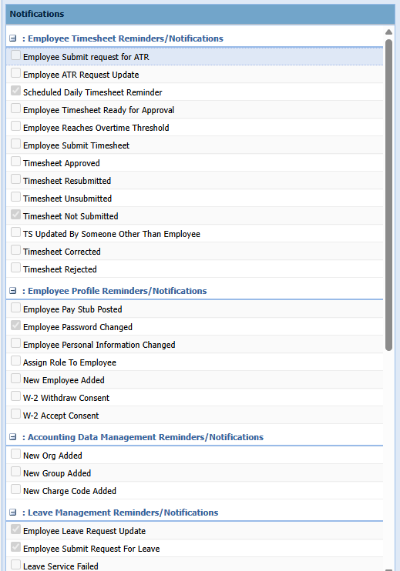Check Employee Submit request for ATR

tap(15, 55)
